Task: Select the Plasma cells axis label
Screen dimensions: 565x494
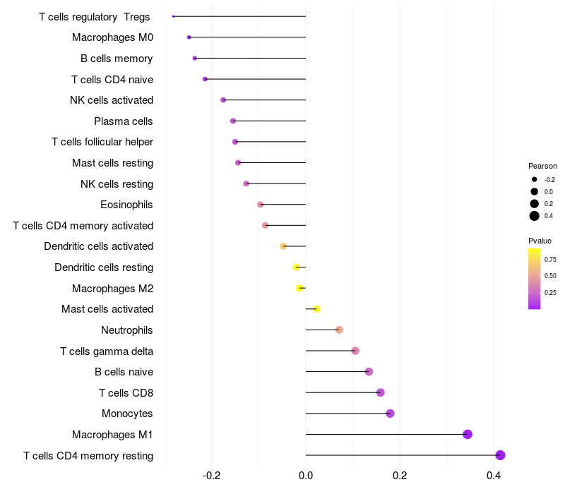Action: click(x=124, y=121)
